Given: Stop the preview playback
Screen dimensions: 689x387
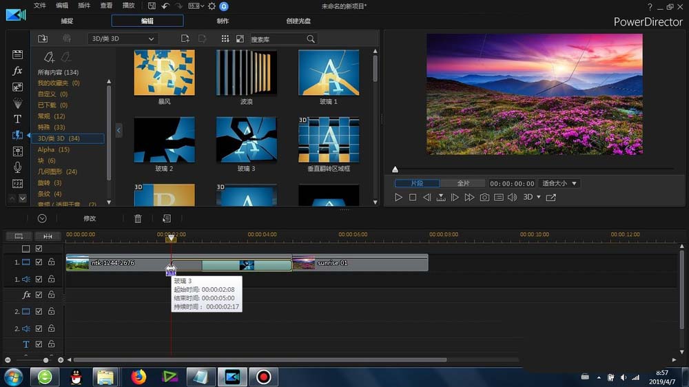Looking at the screenshot, I should point(413,198).
